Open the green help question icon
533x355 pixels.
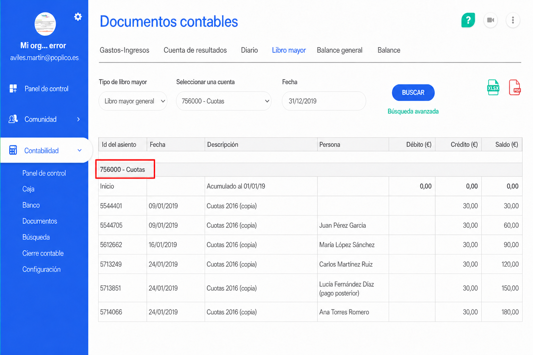(x=468, y=20)
